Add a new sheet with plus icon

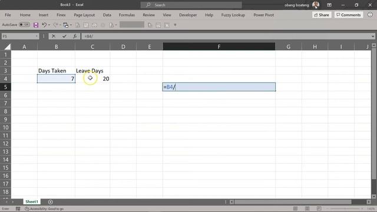pyautogui.click(x=50, y=202)
